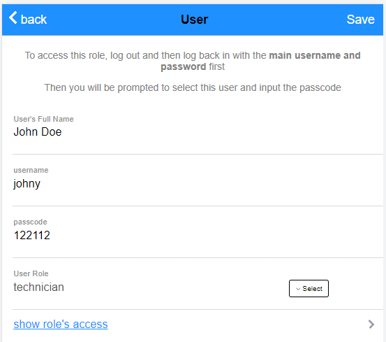Click the User Role label
The height and width of the screenshot is (342, 386).
pos(31,273)
